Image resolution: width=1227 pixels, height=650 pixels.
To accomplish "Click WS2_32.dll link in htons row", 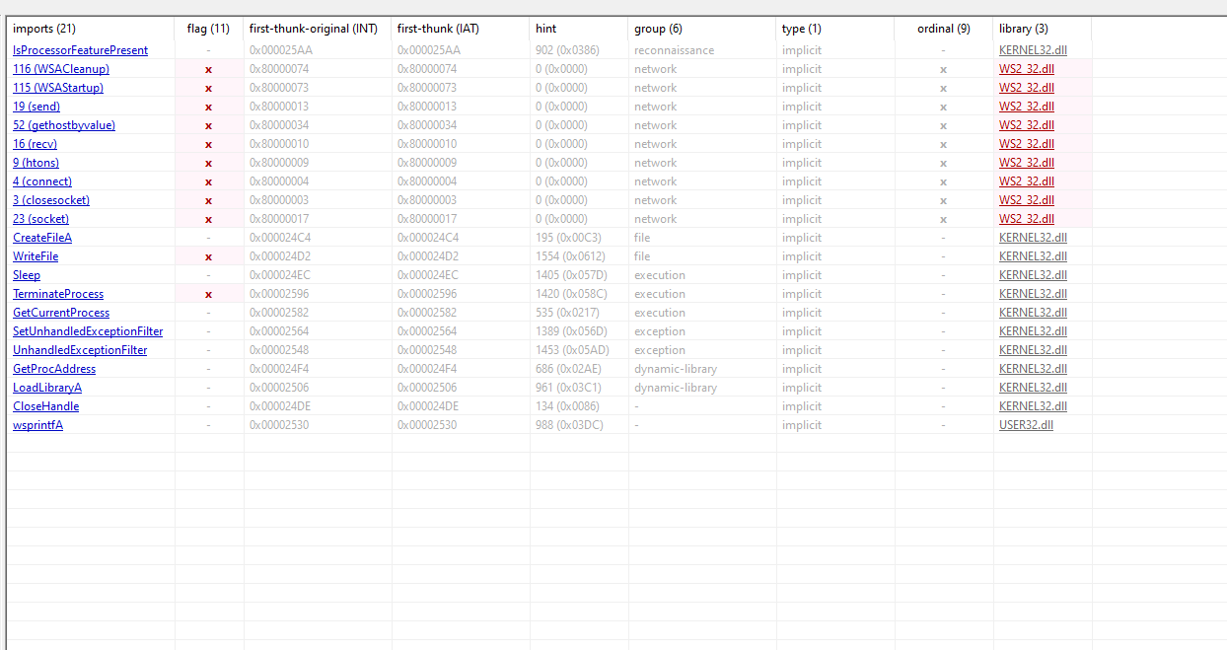I will 1026,163.
